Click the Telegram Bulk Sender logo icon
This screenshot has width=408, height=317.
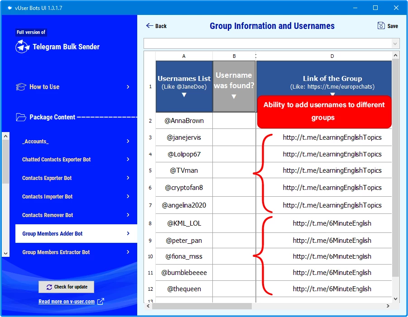[x=22, y=47]
